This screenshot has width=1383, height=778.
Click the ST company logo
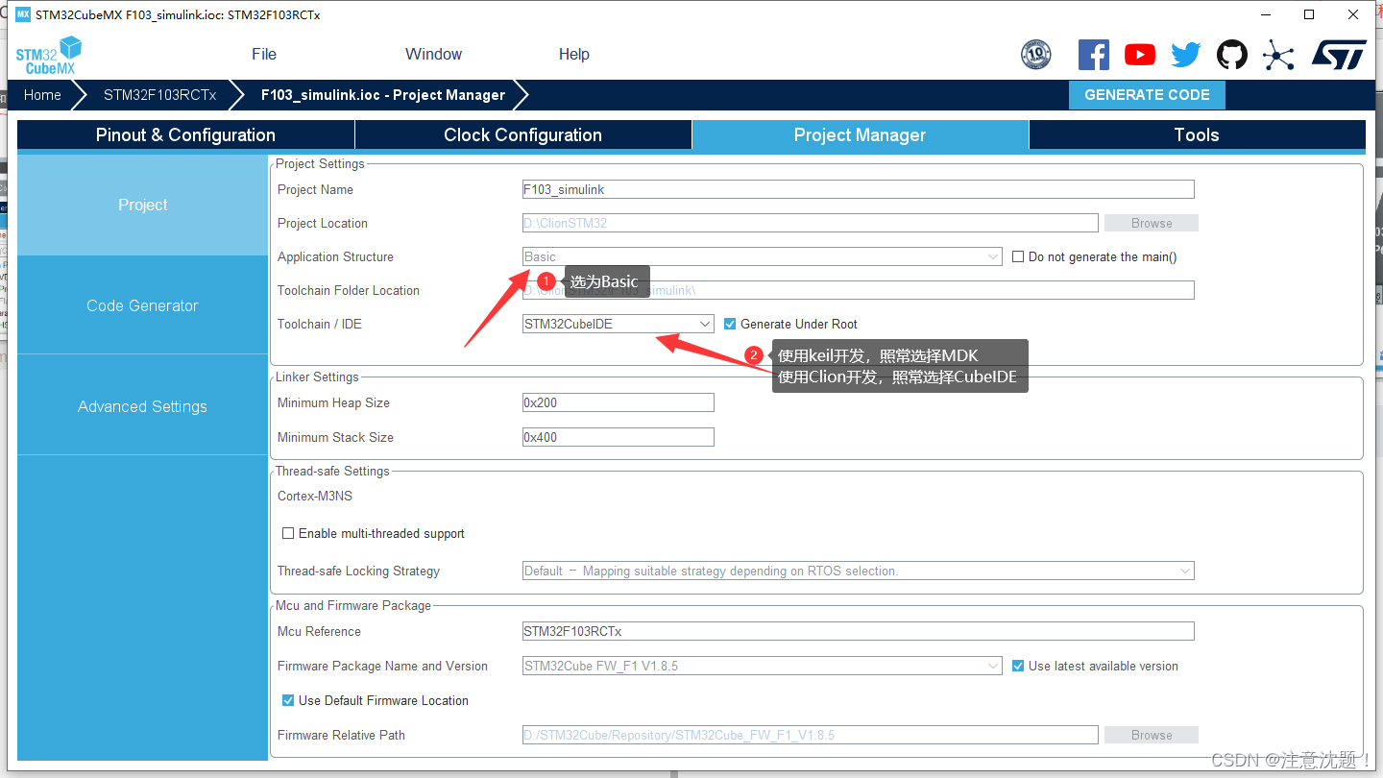click(1339, 55)
